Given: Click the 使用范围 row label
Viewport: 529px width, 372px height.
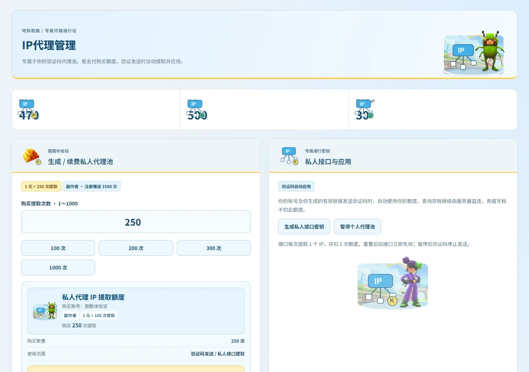Looking at the screenshot, I should [36, 354].
